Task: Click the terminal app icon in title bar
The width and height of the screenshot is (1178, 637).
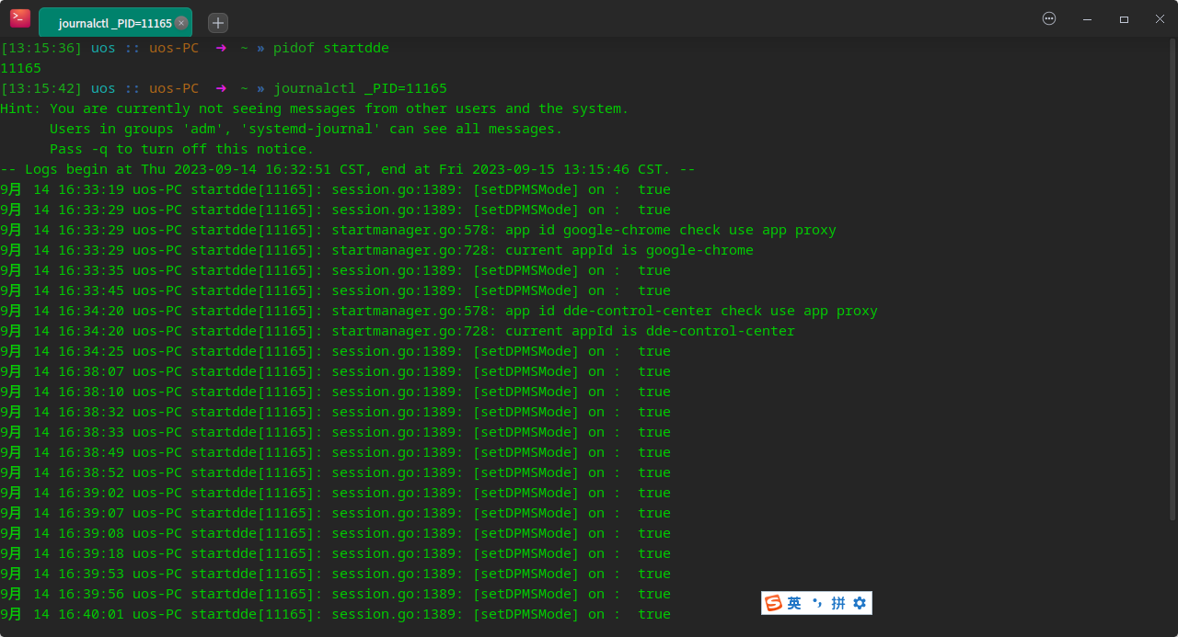Action: [x=20, y=18]
